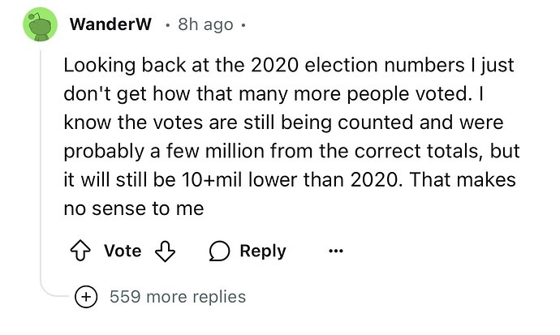
Task: Click the "8h ago" timestamp
Action: point(206,24)
